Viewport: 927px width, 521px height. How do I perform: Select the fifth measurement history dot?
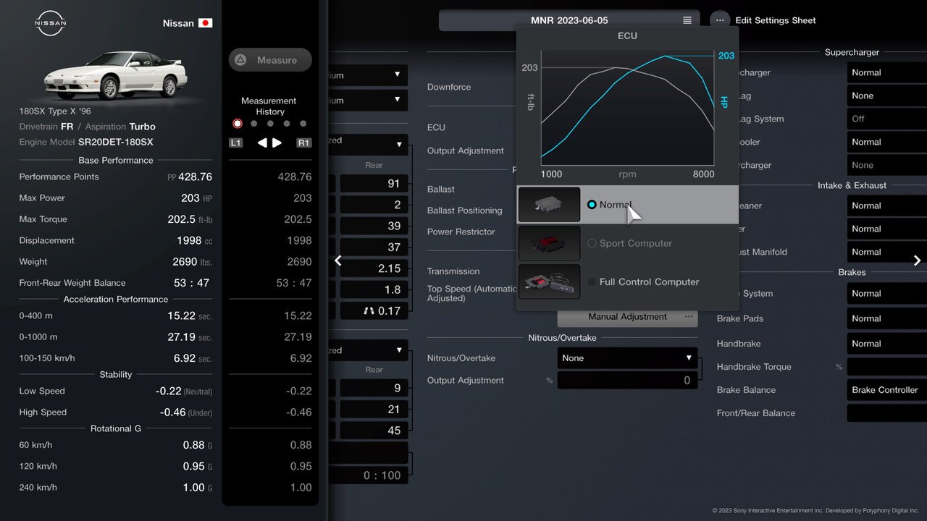point(303,124)
